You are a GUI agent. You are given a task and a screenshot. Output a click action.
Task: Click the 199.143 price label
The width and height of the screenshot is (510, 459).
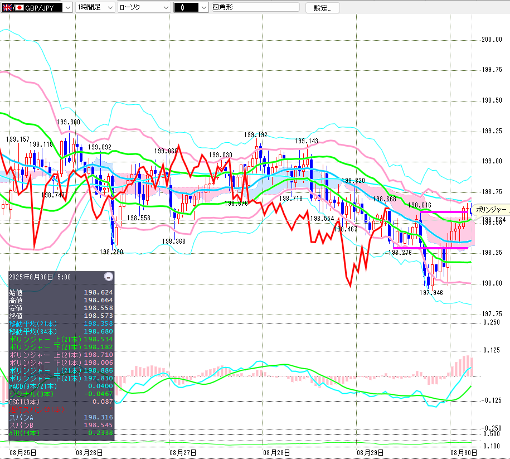pos(307,141)
